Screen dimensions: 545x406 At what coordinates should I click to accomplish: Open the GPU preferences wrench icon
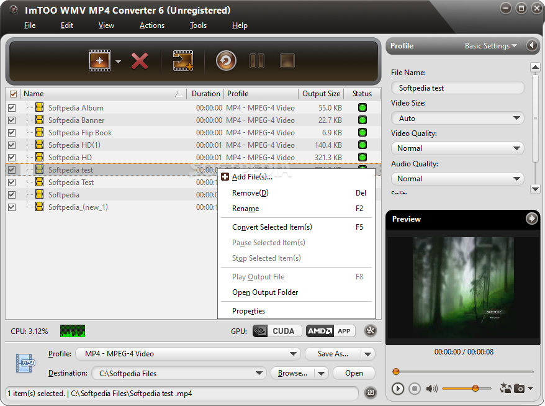click(371, 330)
